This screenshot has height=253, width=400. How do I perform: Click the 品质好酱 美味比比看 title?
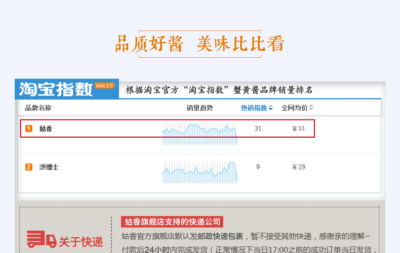199,44
